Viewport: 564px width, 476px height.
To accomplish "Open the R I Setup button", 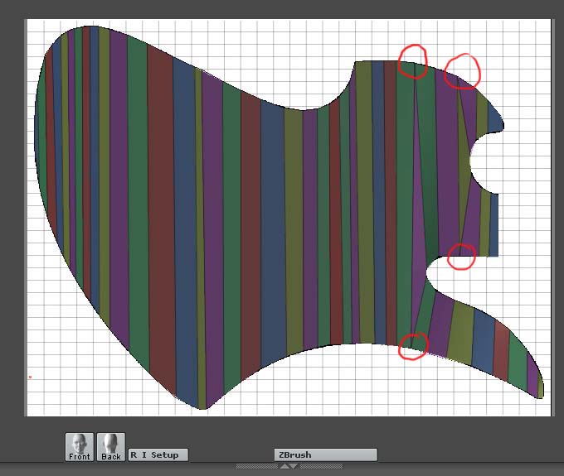I will [x=158, y=454].
